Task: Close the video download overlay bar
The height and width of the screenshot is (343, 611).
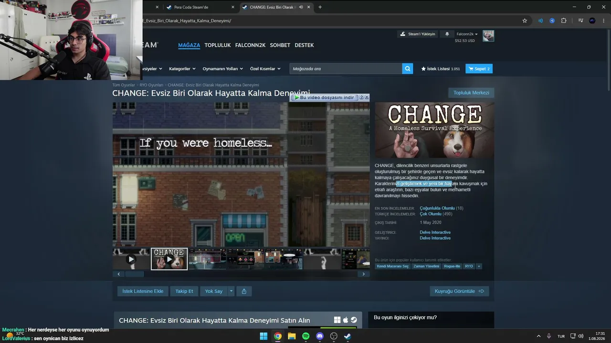Action: (x=367, y=97)
